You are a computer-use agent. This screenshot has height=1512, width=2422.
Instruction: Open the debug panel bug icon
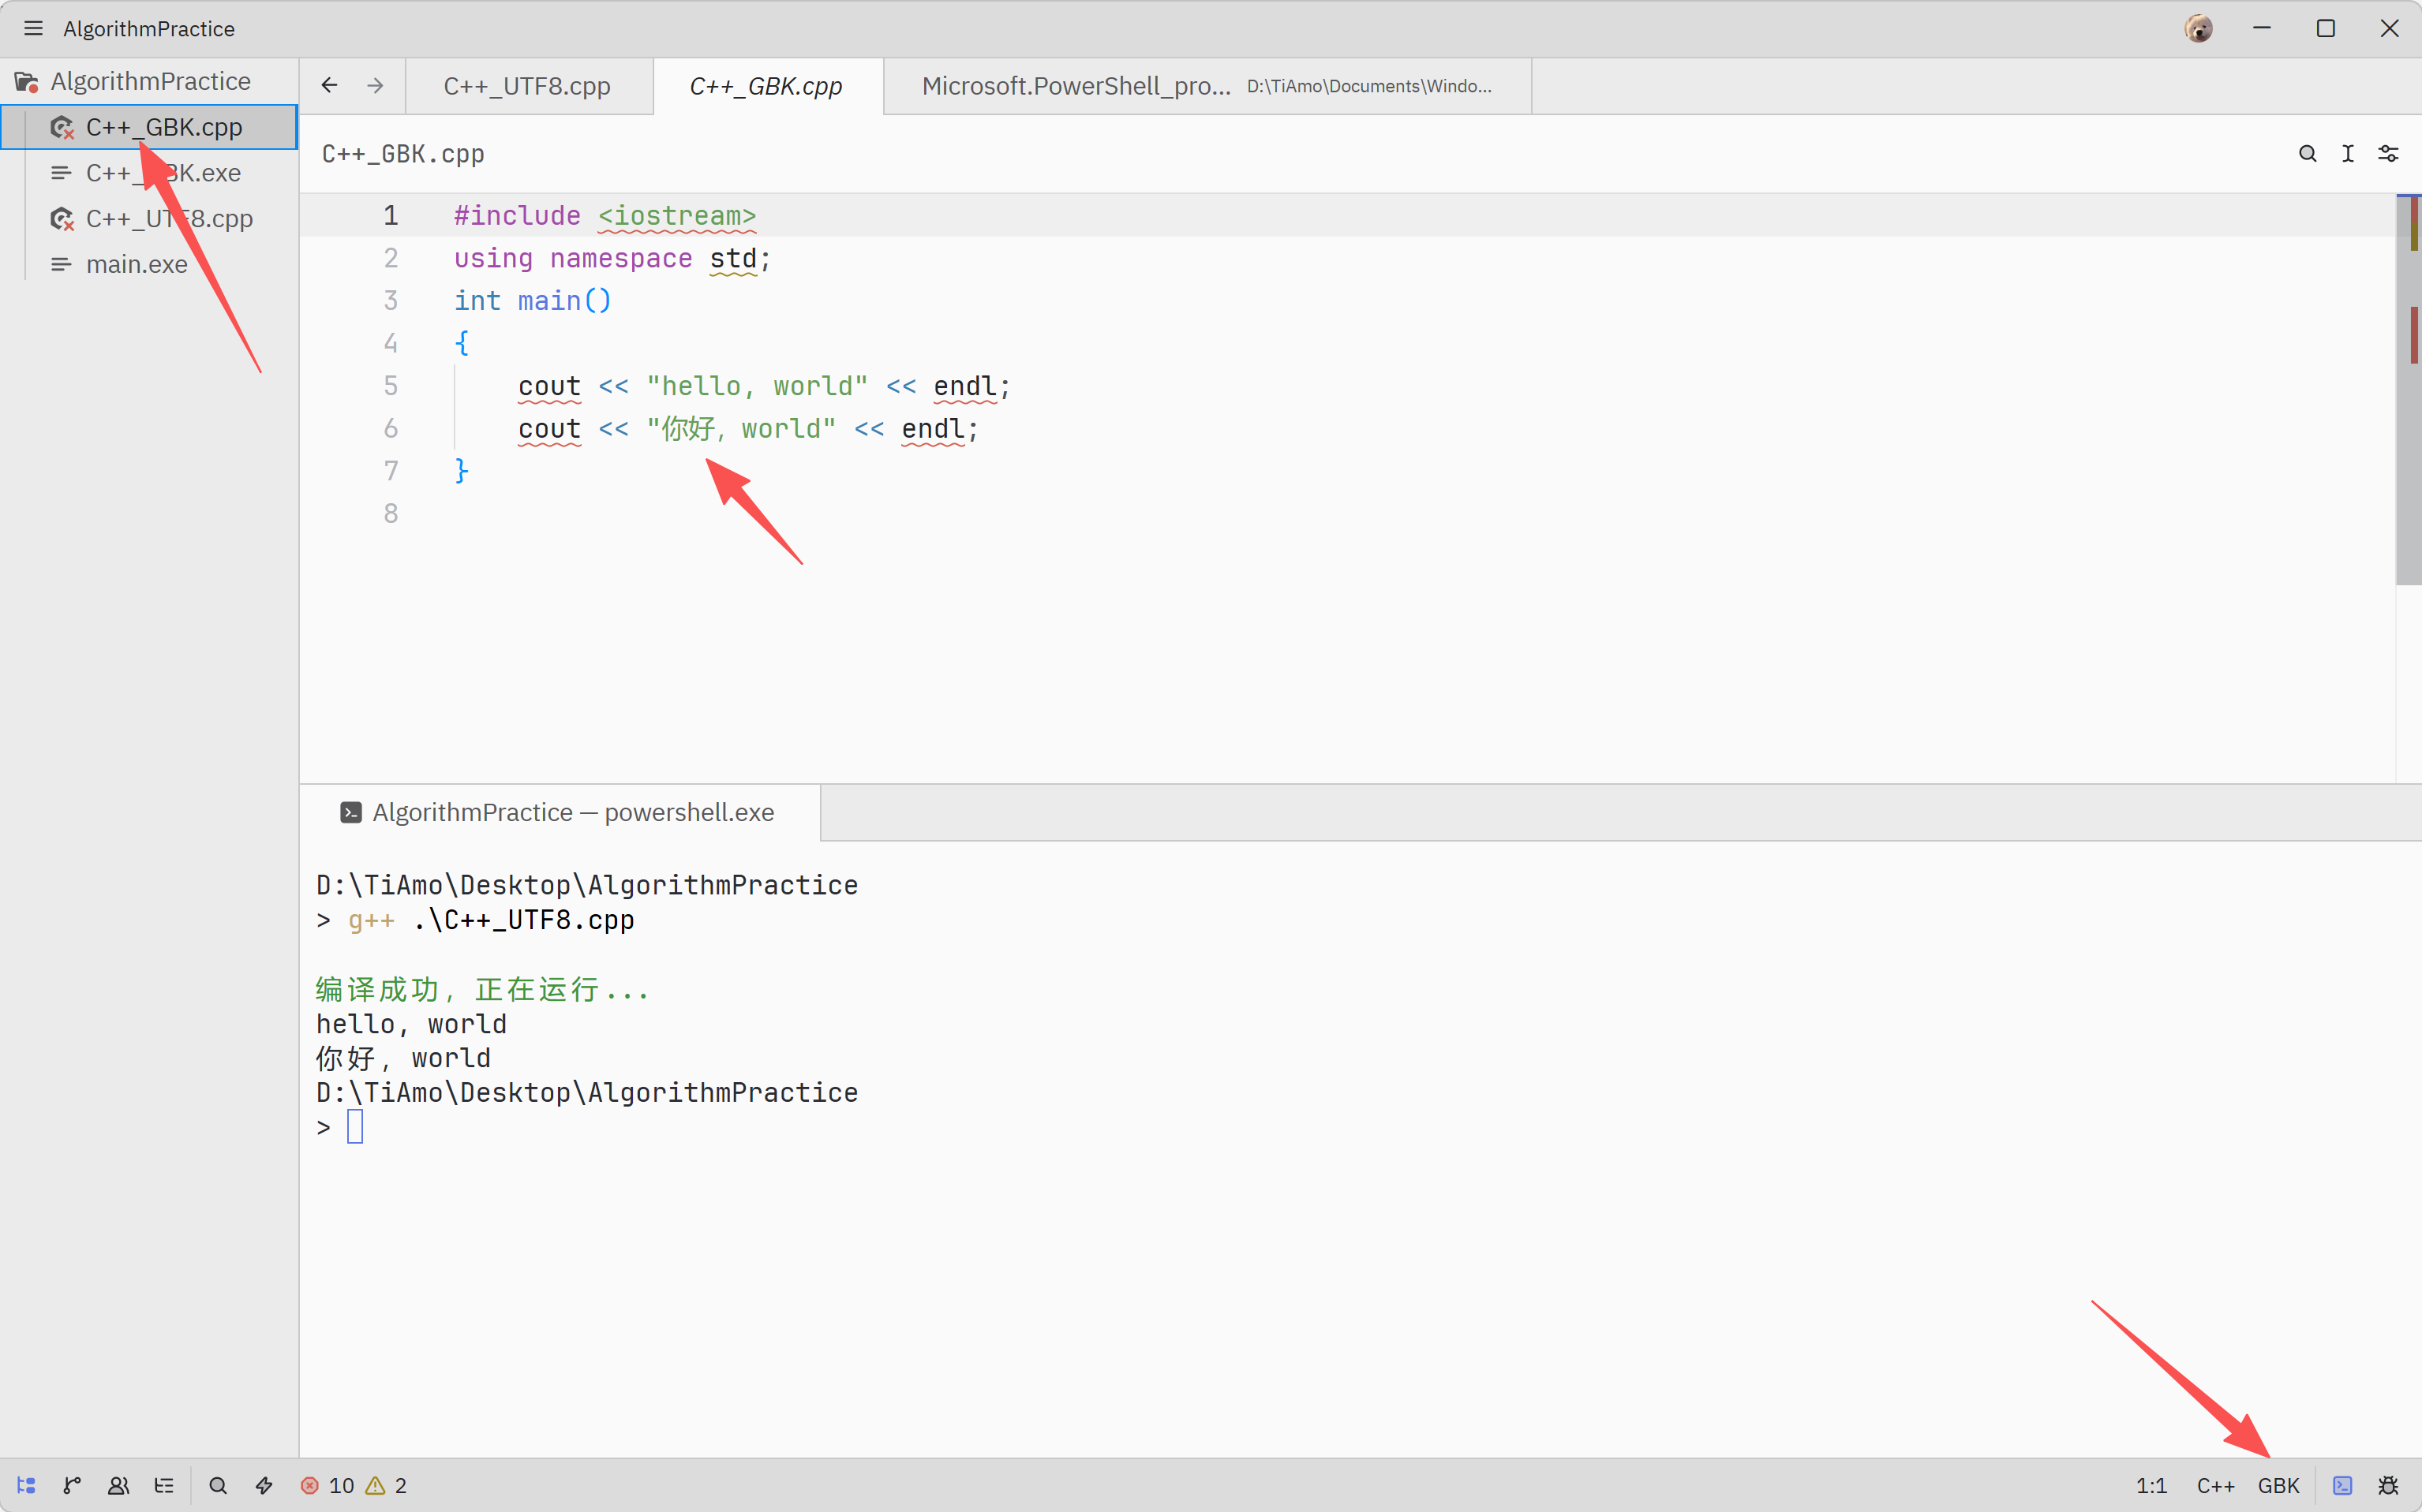click(x=2388, y=1485)
